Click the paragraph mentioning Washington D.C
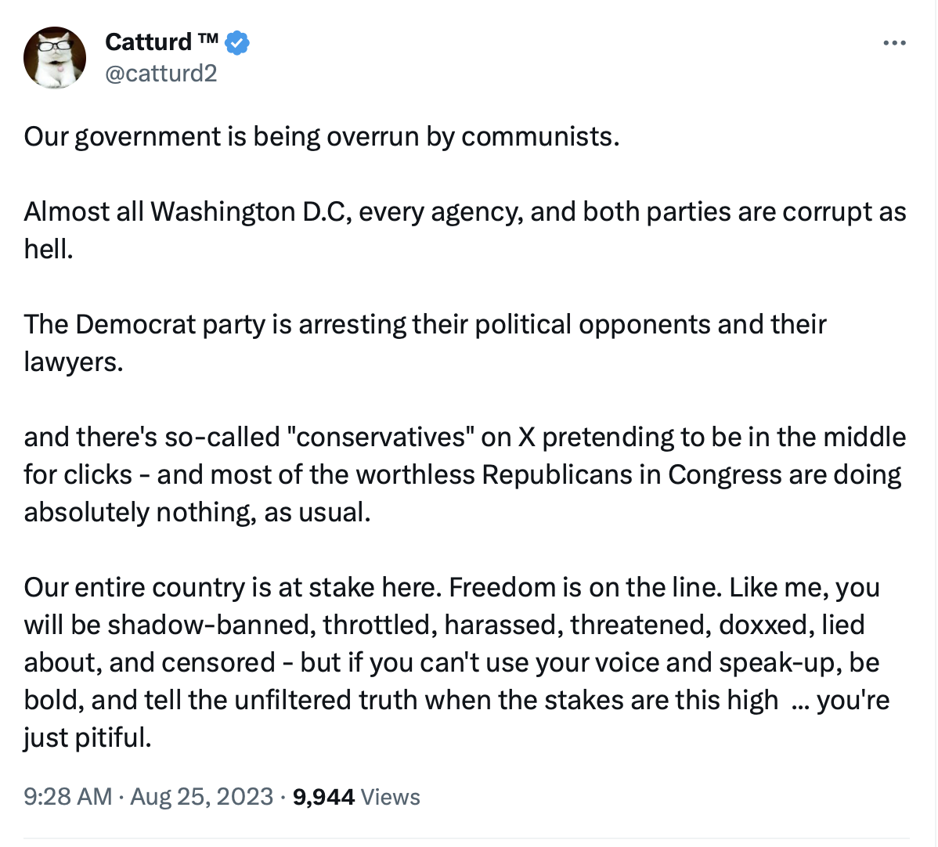Image resolution: width=938 pixels, height=847 pixels. click(x=465, y=230)
